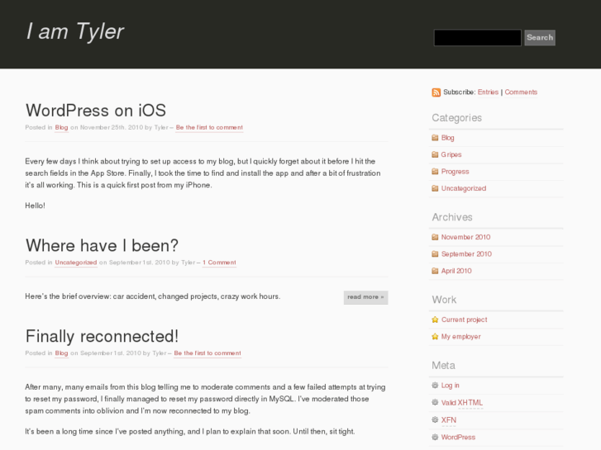Viewport: 601px width, 450px height.
Task: Click the folder icon beside Gripes
Action: click(x=435, y=154)
